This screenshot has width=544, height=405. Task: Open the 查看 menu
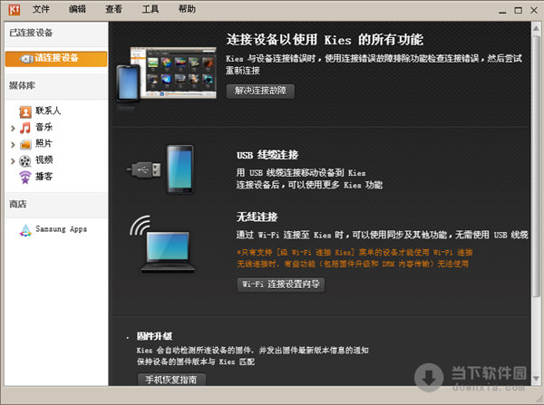point(114,9)
